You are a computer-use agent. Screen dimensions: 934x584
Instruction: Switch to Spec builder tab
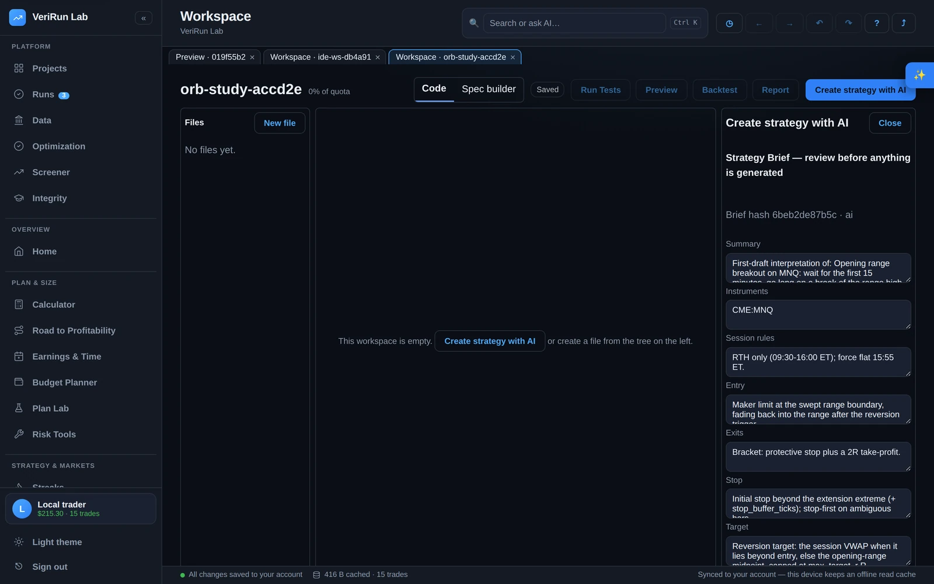[489, 89]
